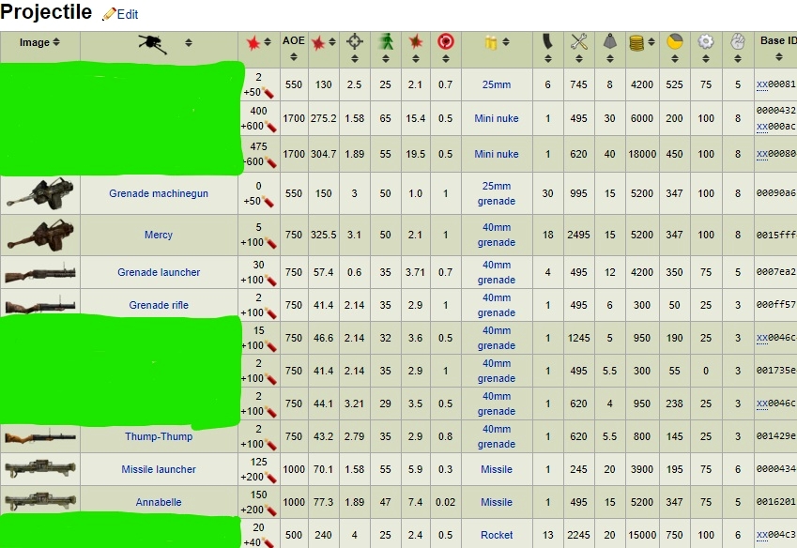
Task: Click the dynamite icon in the Mercy row
Action: tap(268, 243)
